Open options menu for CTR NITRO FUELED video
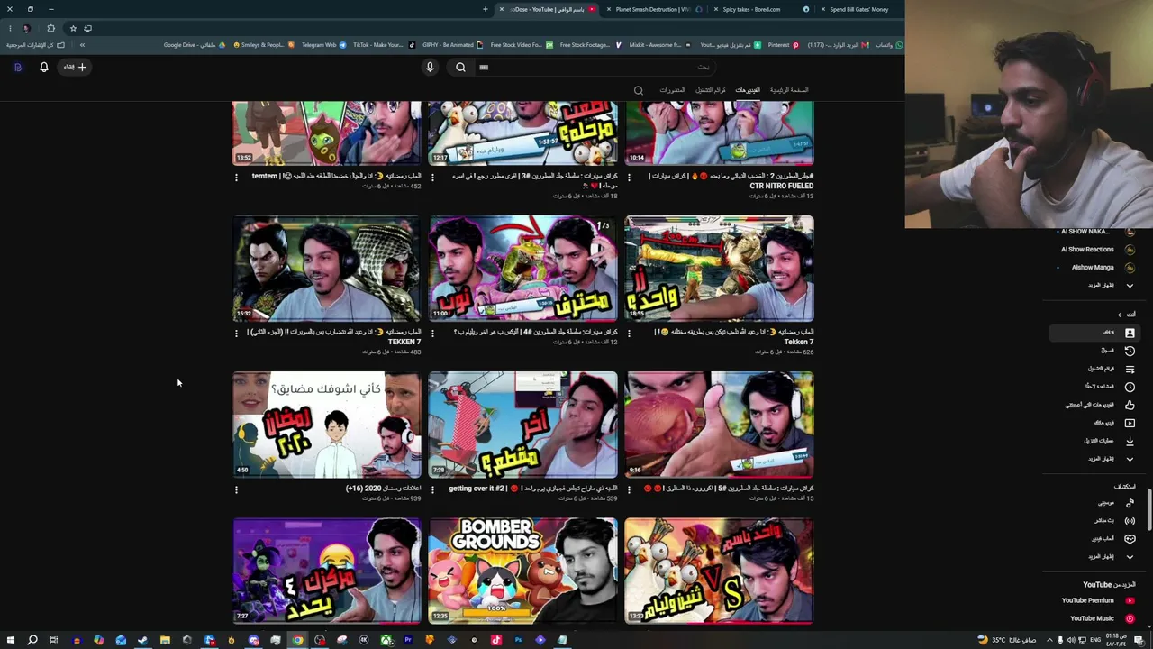This screenshot has width=1153, height=649. [629, 178]
